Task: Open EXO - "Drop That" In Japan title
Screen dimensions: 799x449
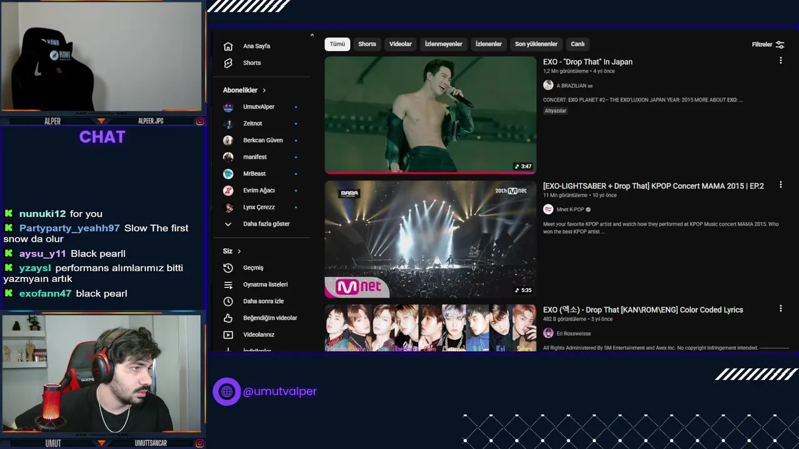Action: 587,62
